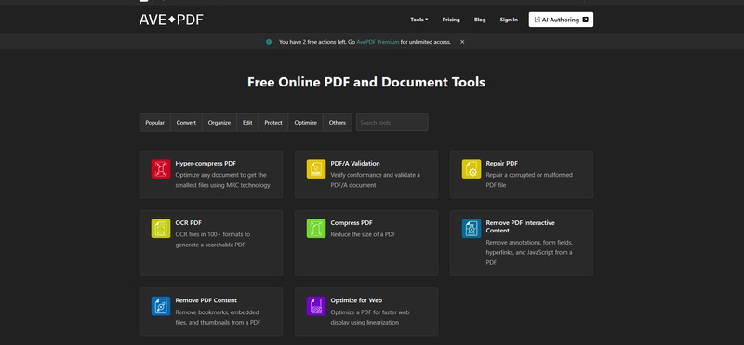Click the PDF/A Validation yellow icon

click(316, 169)
